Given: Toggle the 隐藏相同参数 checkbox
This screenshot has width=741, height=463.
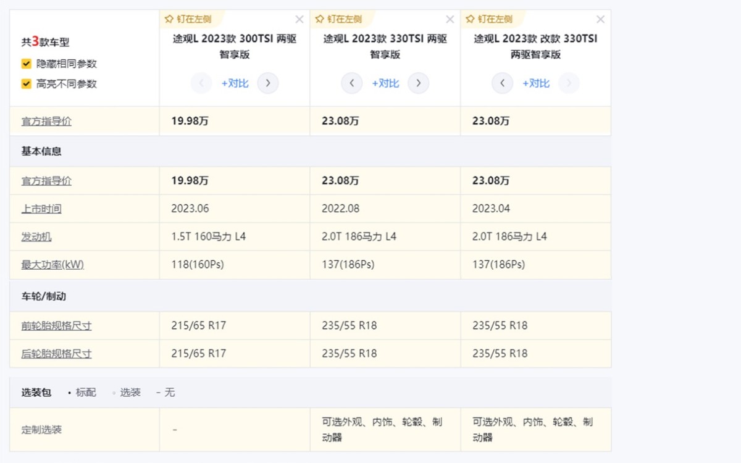Looking at the screenshot, I should (x=26, y=63).
